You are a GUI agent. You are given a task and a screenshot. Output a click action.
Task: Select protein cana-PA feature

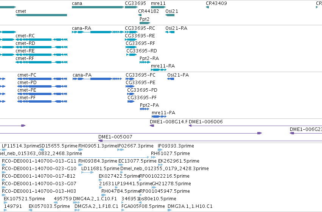tap(97, 79)
